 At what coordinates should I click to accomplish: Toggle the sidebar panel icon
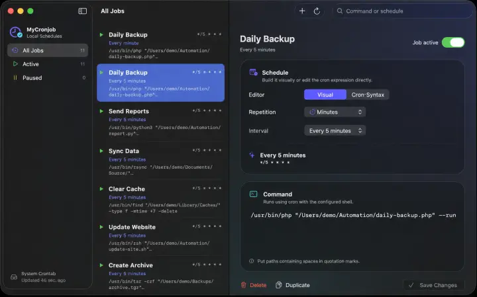click(82, 11)
